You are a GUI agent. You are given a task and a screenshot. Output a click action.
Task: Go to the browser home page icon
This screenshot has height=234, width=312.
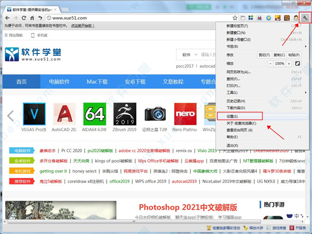point(32,18)
